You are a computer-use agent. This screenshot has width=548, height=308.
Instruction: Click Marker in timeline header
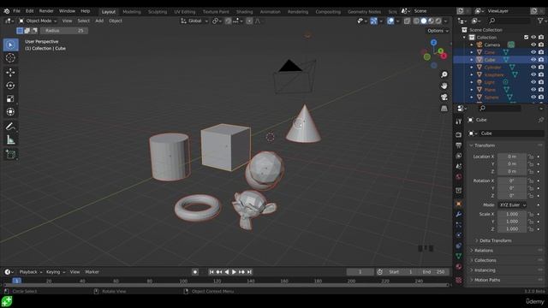tap(92, 272)
